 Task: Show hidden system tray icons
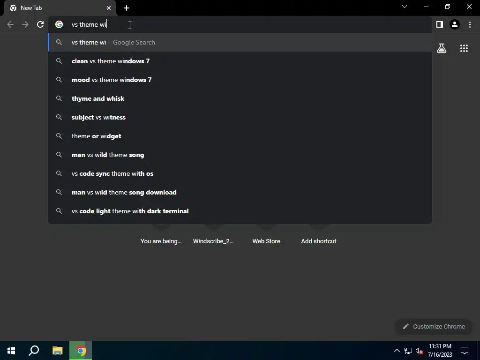click(x=397, y=351)
